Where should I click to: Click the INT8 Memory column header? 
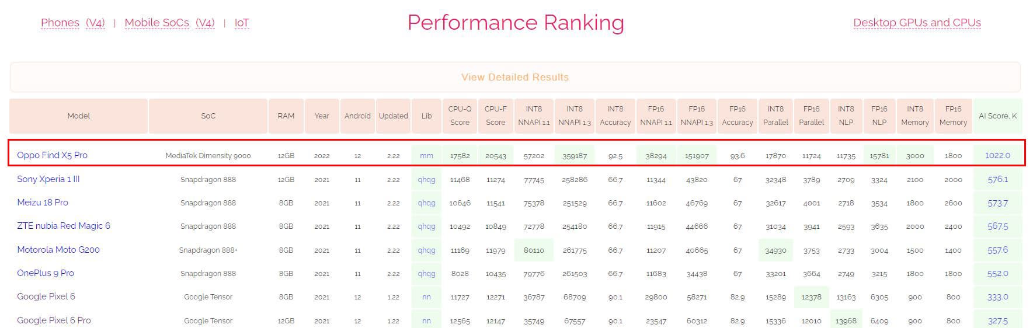915,116
